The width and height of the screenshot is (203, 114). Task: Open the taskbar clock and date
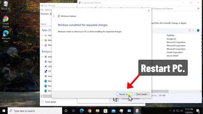189,111
